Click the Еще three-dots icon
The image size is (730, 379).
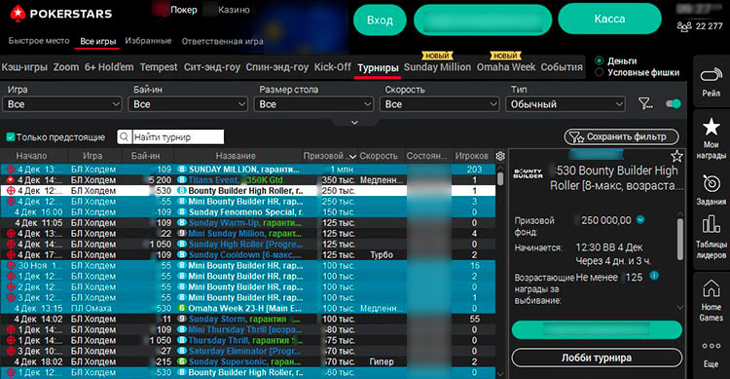pyautogui.click(x=711, y=346)
